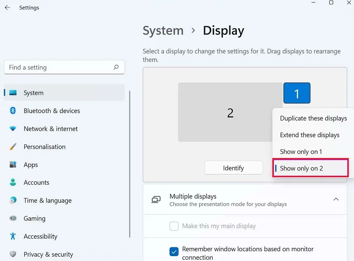This screenshot has height=261, width=354.
Task: Select the Personalisation paintbrush icon
Action: [13, 147]
